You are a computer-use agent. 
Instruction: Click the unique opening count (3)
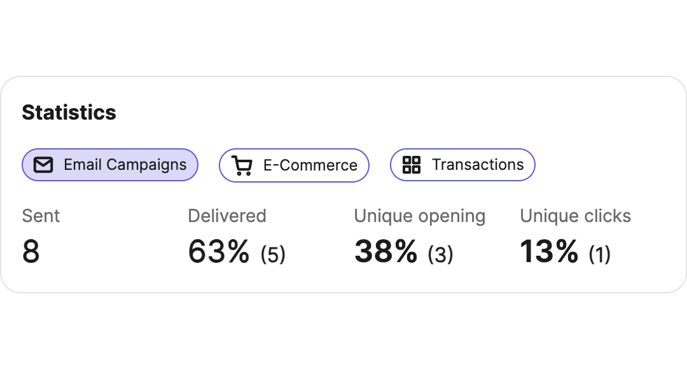click(x=440, y=254)
